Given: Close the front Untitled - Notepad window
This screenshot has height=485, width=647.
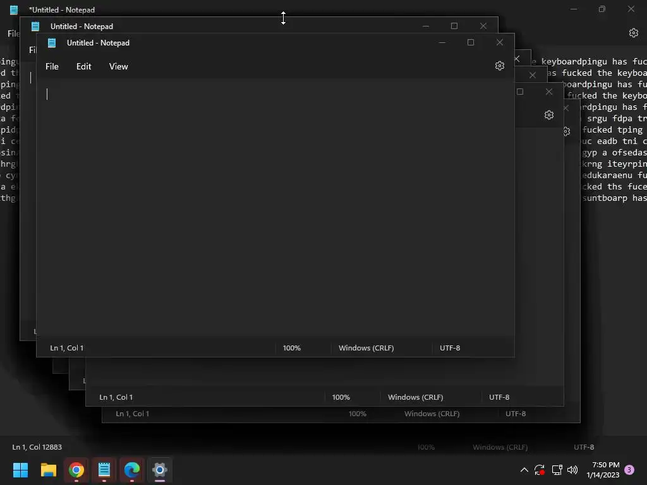Looking at the screenshot, I should pyautogui.click(x=500, y=42).
